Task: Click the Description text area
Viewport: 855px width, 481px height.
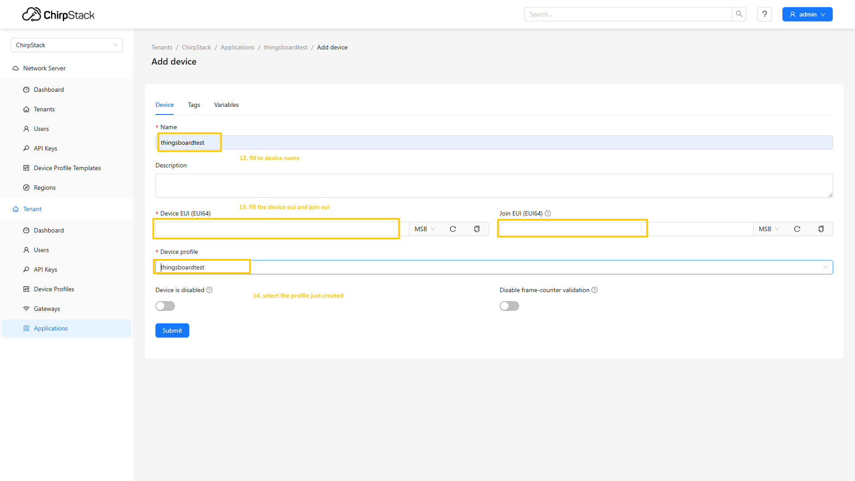Action: (x=493, y=185)
